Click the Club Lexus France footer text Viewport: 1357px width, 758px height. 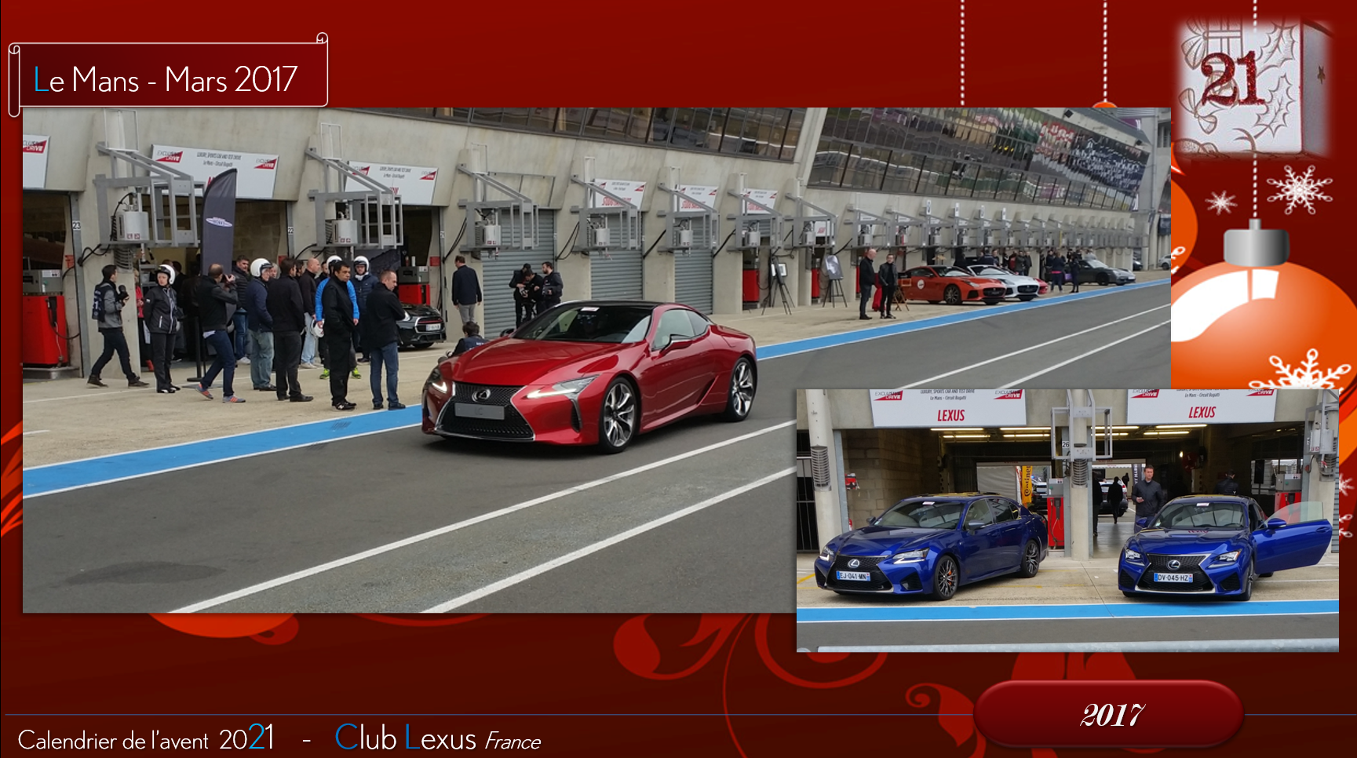tap(438, 738)
